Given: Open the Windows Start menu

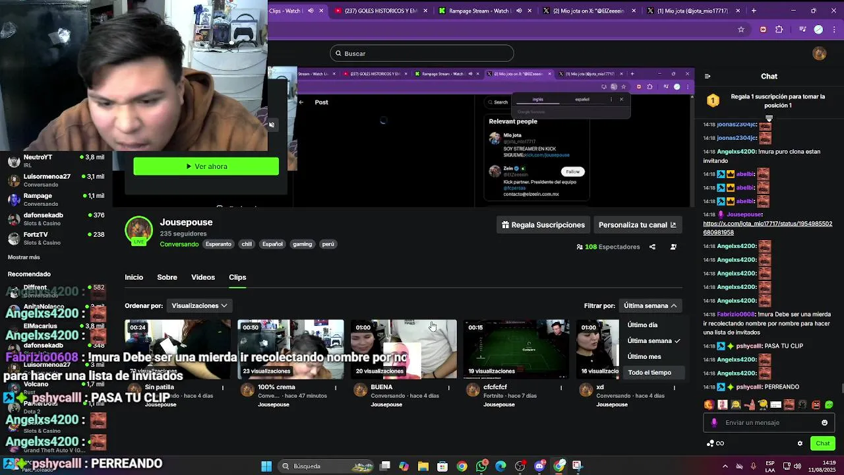Looking at the screenshot, I should tap(266, 466).
